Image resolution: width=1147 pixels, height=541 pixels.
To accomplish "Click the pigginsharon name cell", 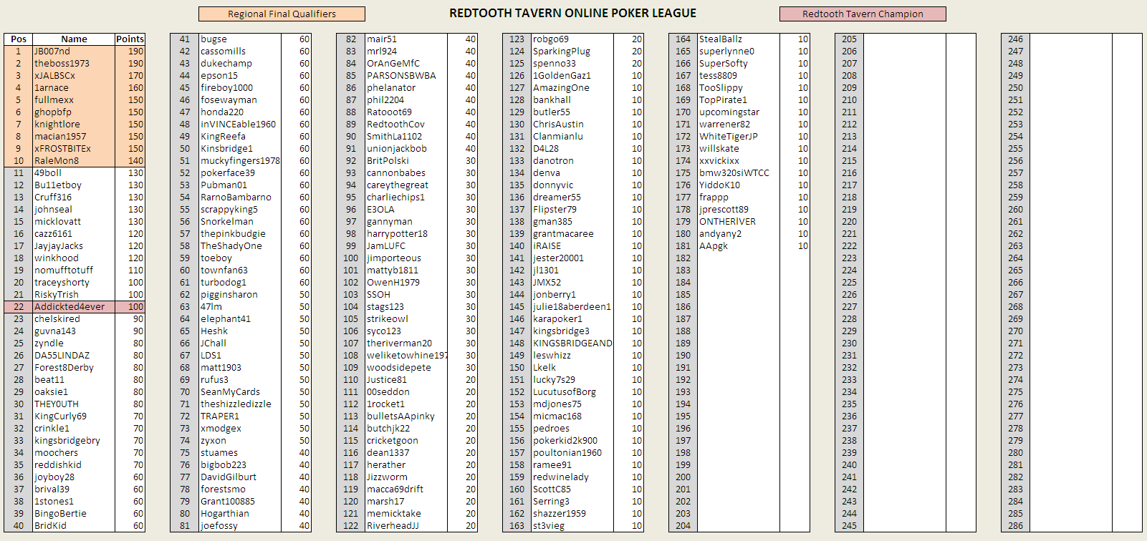I will [240, 294].
